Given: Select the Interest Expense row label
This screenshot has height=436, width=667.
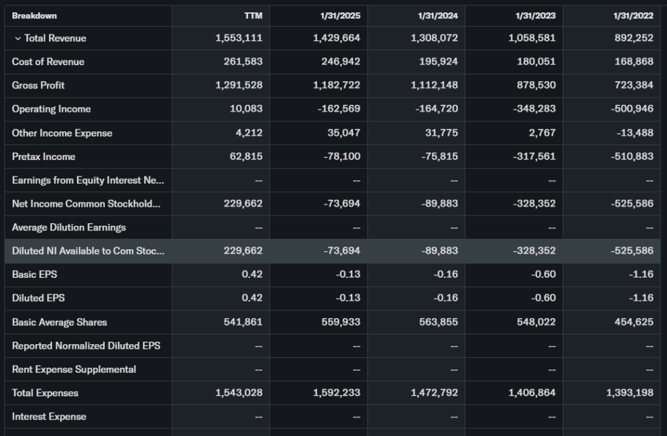Looking at the screenshot, I should pos(49,416).
